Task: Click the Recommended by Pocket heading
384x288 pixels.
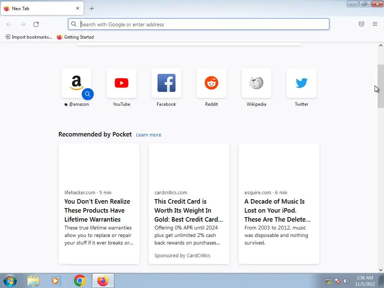Action: (x=95, y=135)
